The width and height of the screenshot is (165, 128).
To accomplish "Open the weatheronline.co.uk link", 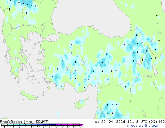I will coord(143,126).
